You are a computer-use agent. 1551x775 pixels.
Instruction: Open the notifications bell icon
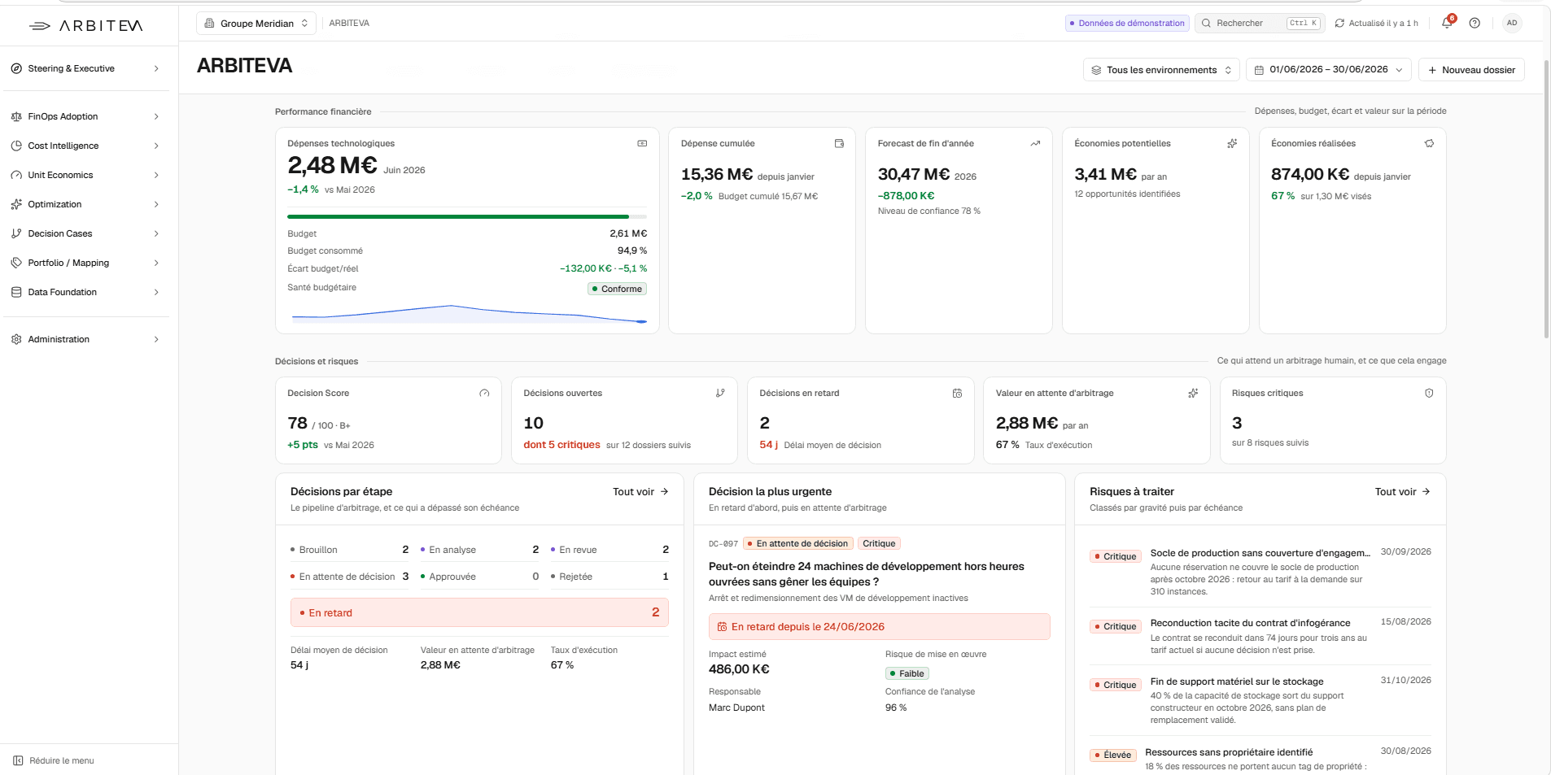click(1447, 23)
